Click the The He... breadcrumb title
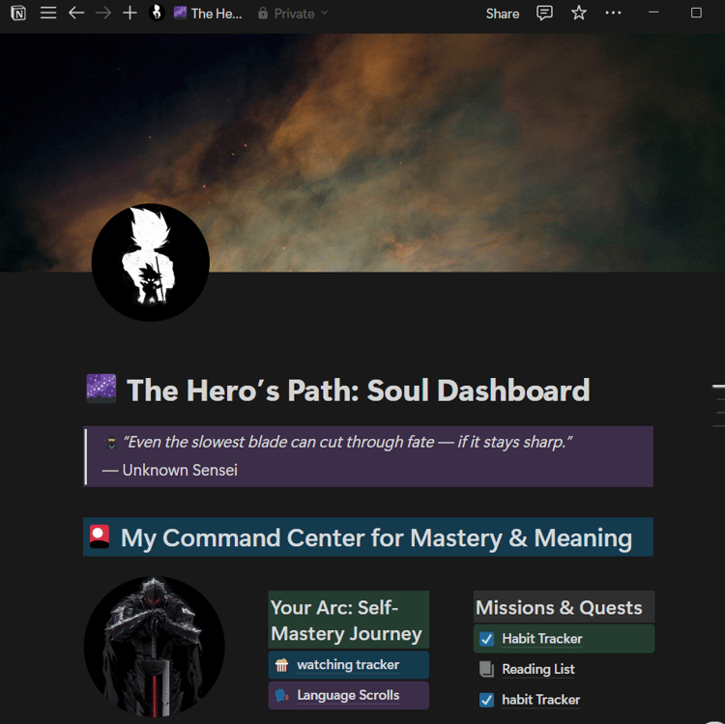The width and height of the screenshot is (725, 724). click(x=208, y=14)
